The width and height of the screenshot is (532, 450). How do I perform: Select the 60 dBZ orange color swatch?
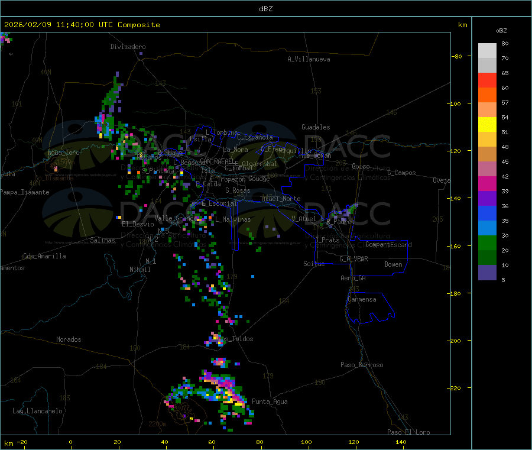click(487, 95)
